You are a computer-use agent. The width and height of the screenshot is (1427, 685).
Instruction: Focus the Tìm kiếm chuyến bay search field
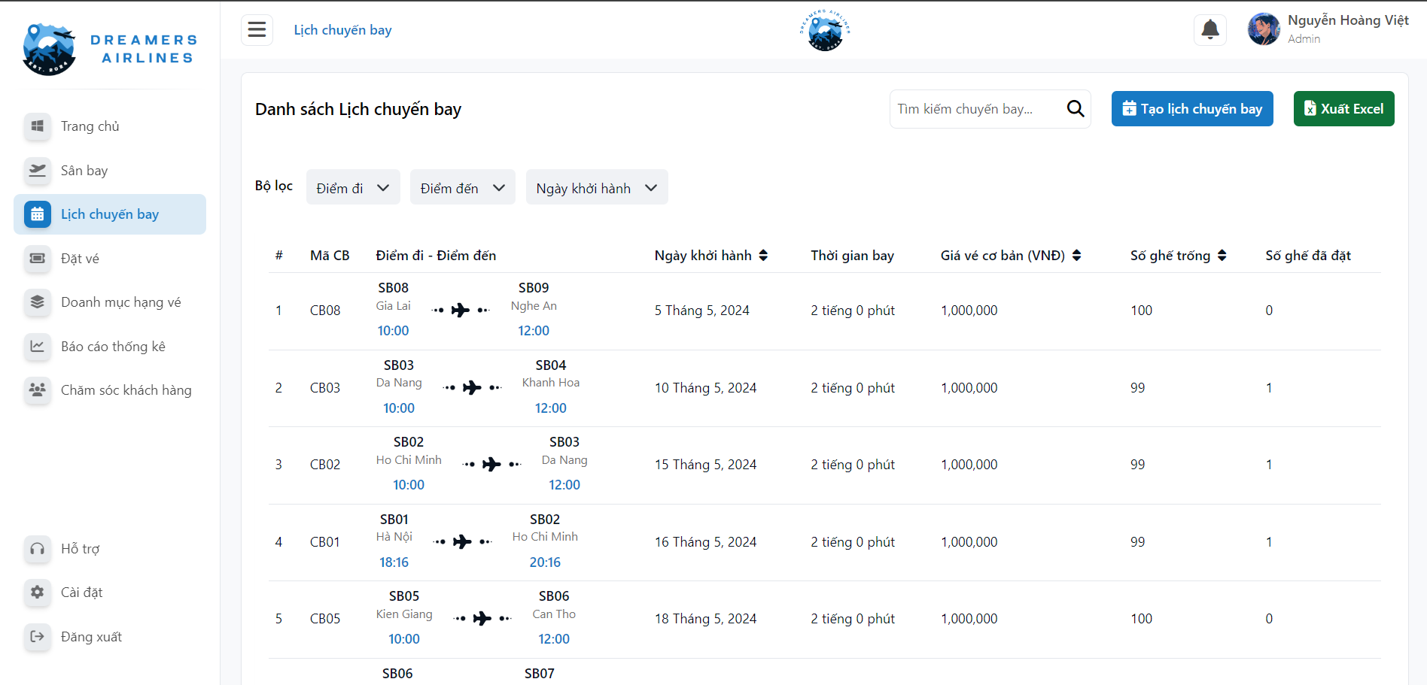pos(978,109)
